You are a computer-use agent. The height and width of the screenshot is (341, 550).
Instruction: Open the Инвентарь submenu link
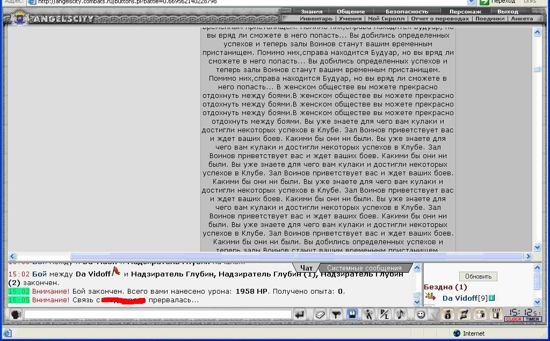point(316,19)
